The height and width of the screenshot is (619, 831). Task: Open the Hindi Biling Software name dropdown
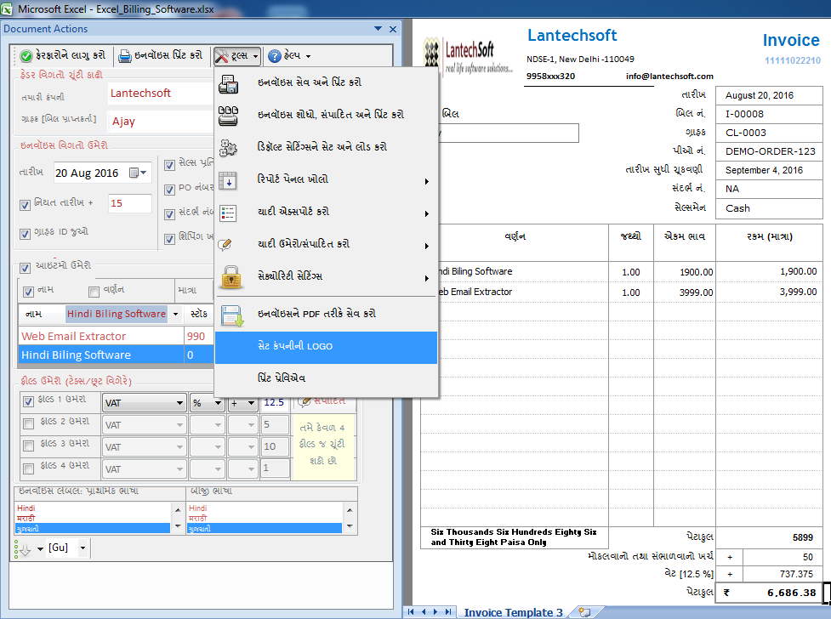coord(175,315)
